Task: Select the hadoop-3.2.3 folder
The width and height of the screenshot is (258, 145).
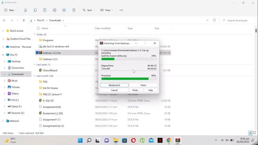Action: coord(50,59)
